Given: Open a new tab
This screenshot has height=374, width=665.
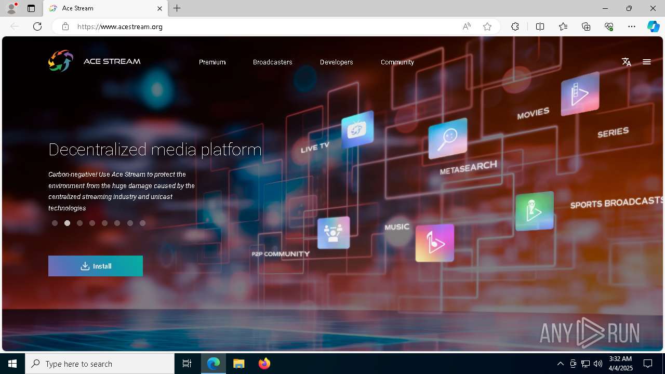Looking at the screenshot, I should (177, 8).
